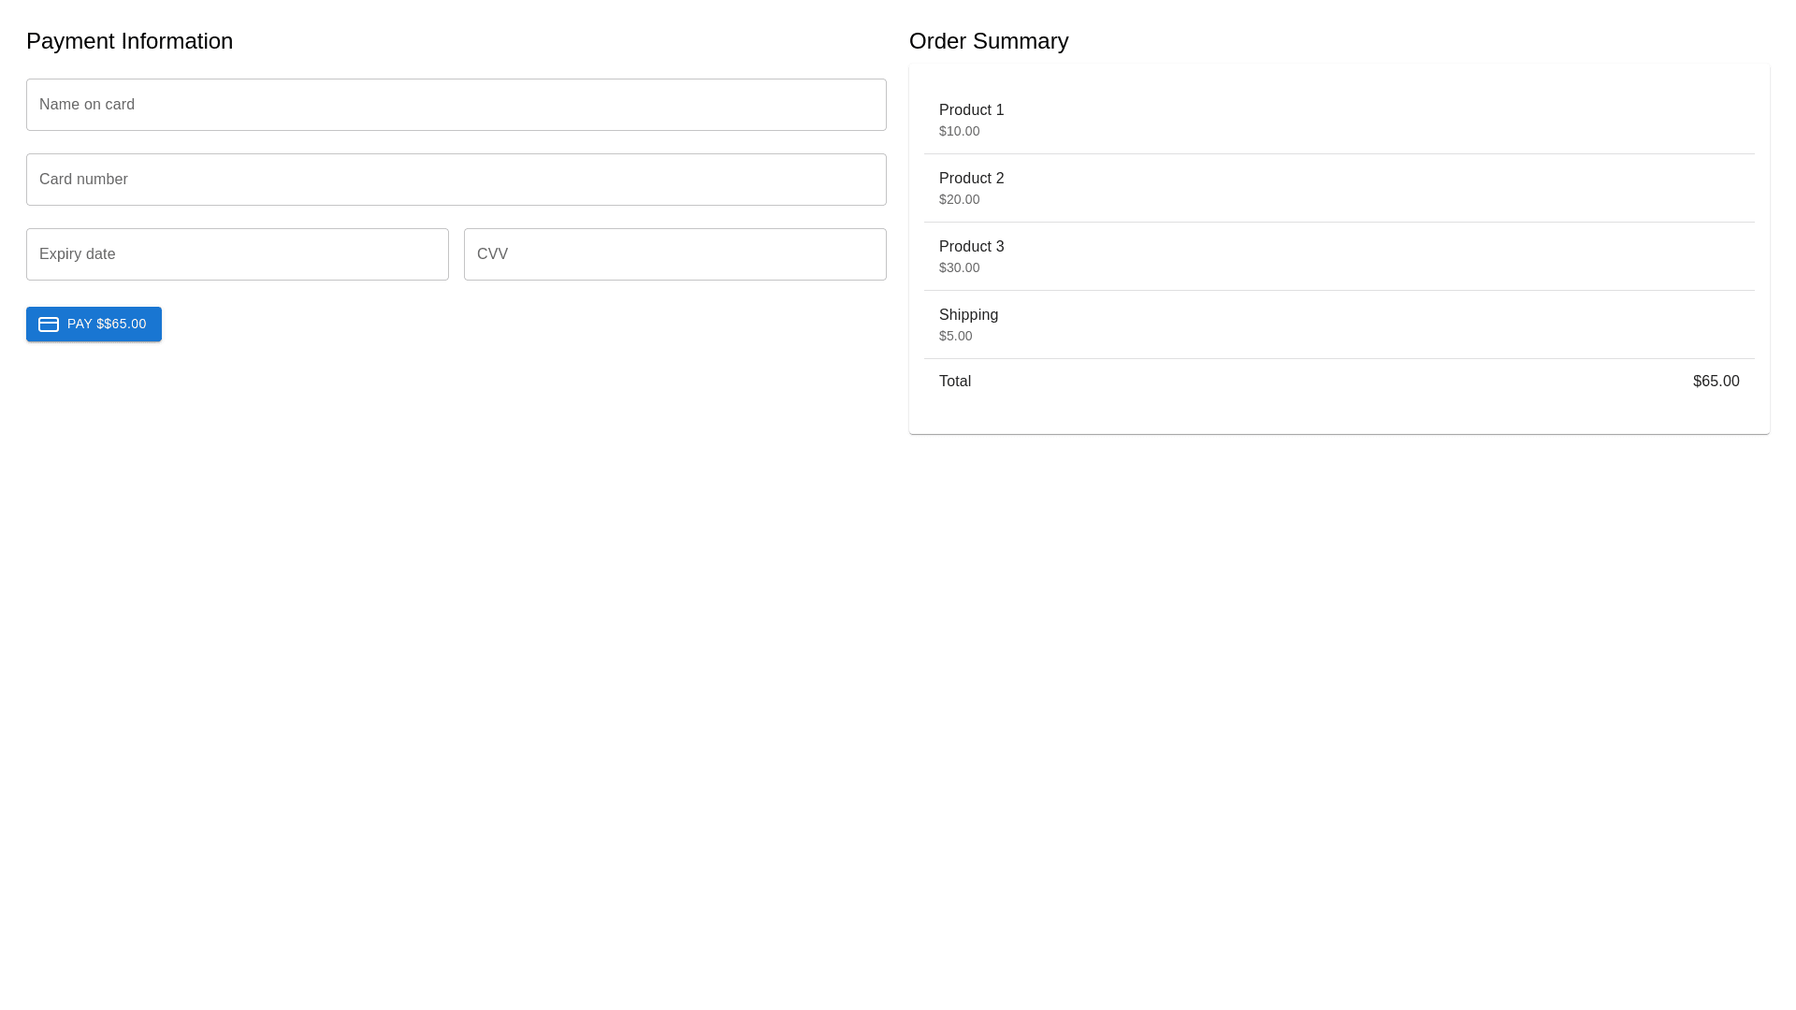This screenshot has width=1796, height=1010.
Task: Click the Name on card placeholder text
Action: tap(87, 105)
